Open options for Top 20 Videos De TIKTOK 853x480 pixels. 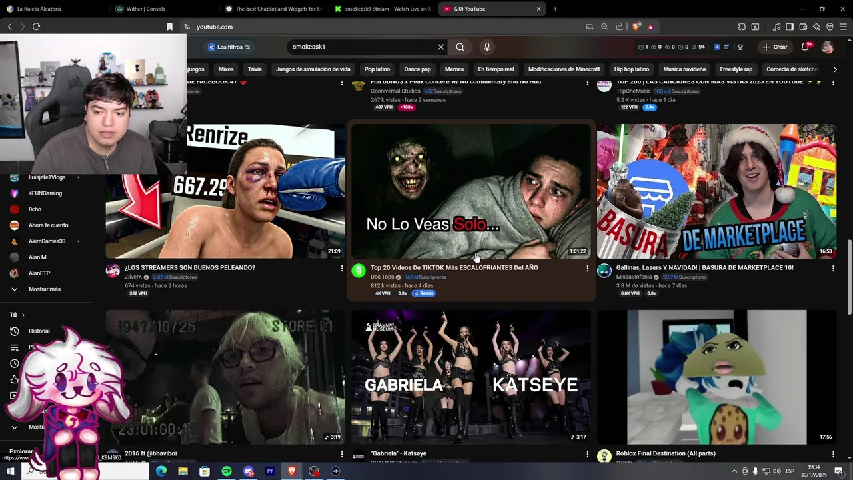587,268
